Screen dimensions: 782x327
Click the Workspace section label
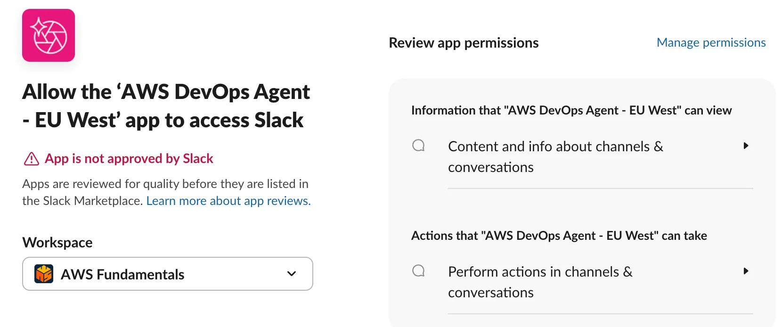(x=57, y=242)
